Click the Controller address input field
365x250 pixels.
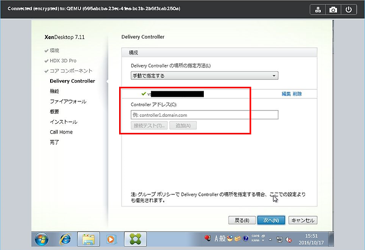[204, 115]
